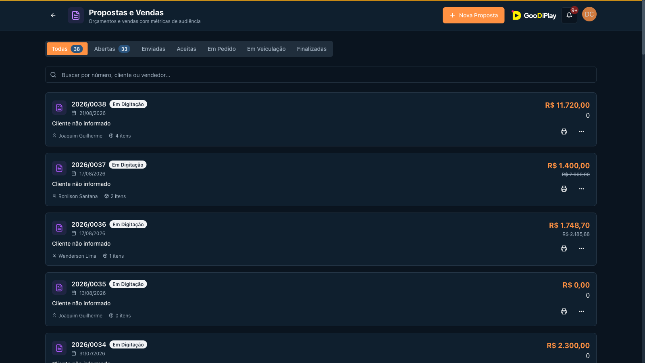Click the page vertical scrollbar
The height and width of the screenshot is (363, 645).
pos(643,28)
